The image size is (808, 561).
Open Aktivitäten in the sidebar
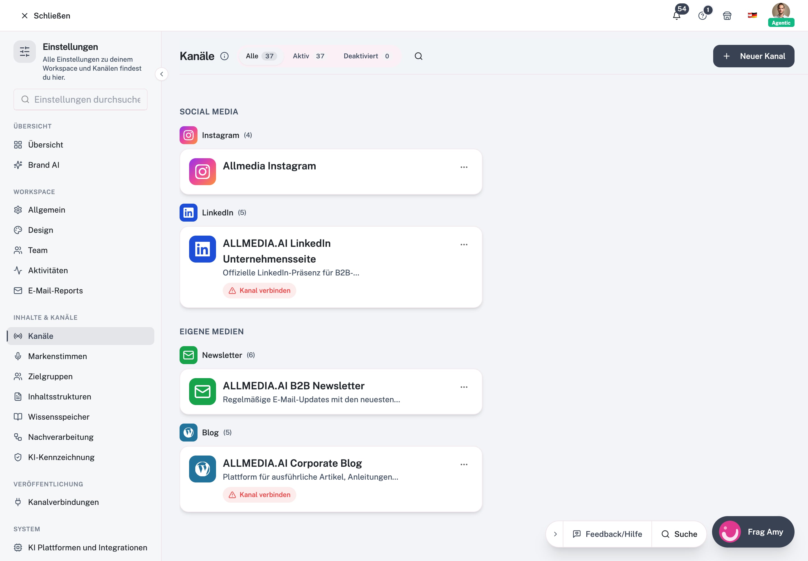80,271
